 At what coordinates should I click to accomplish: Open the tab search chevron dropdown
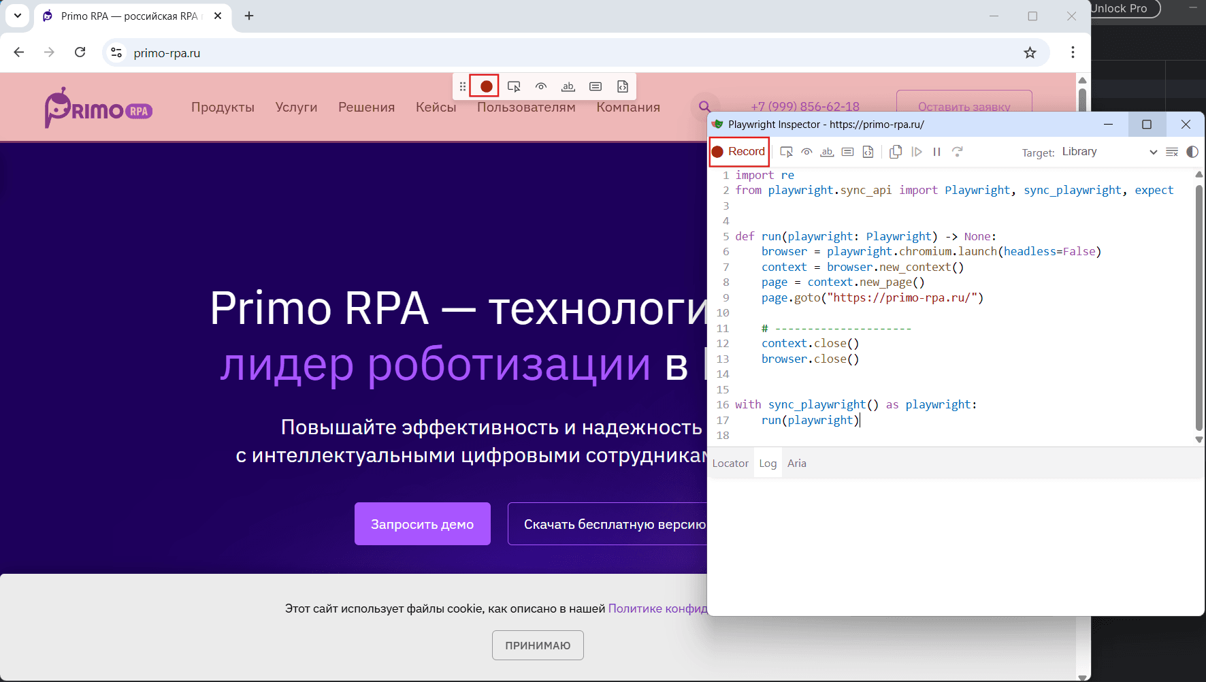tap(18, 16)
